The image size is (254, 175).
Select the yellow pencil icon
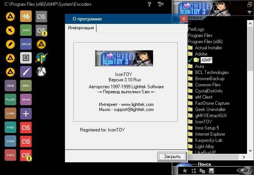coord(10,44)
